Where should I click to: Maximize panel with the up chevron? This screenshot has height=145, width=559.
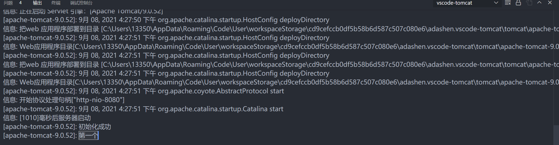click(x=539, y=3)
